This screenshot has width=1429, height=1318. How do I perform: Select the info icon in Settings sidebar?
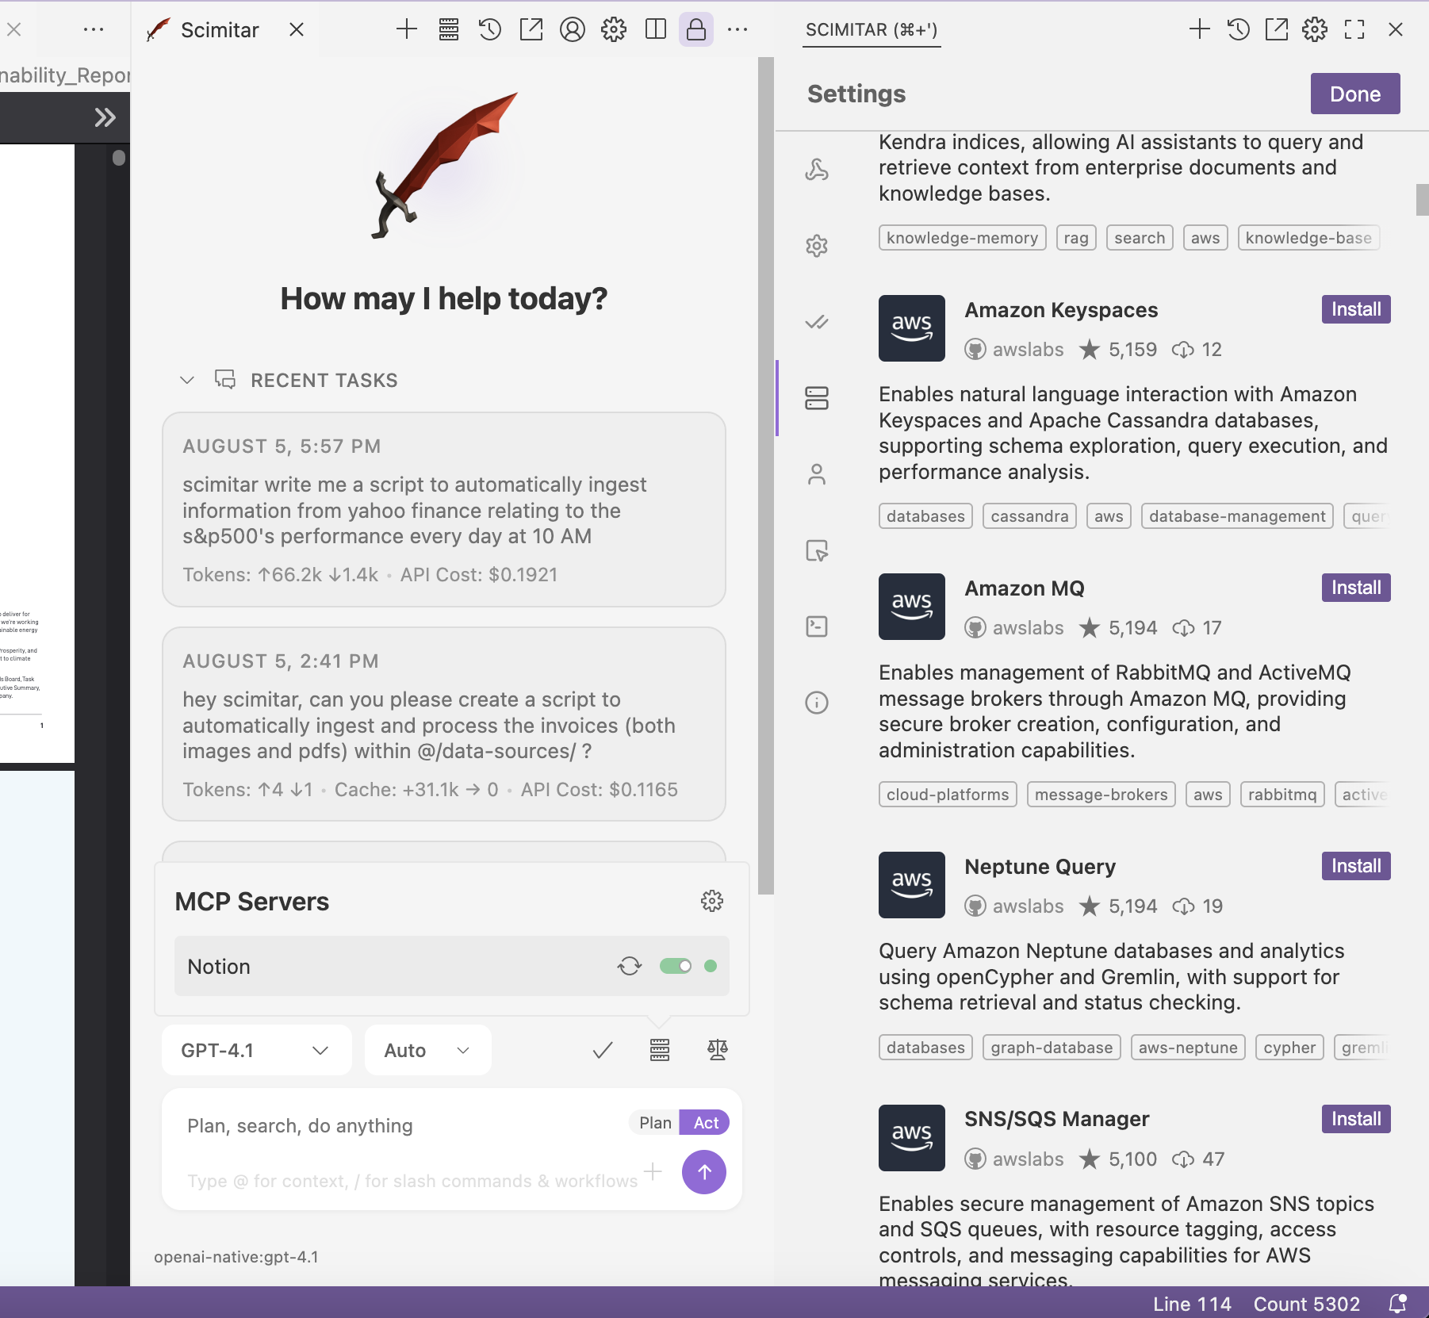817,703
